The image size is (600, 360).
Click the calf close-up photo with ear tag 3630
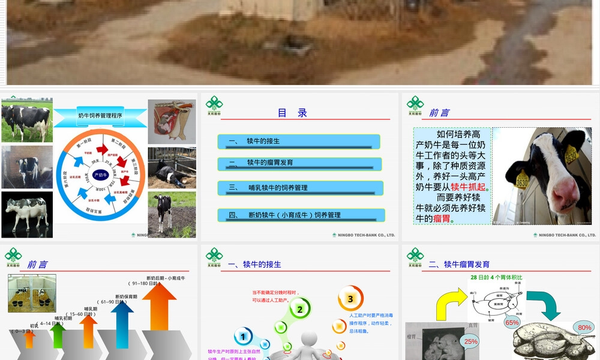(x=542, y=176)
